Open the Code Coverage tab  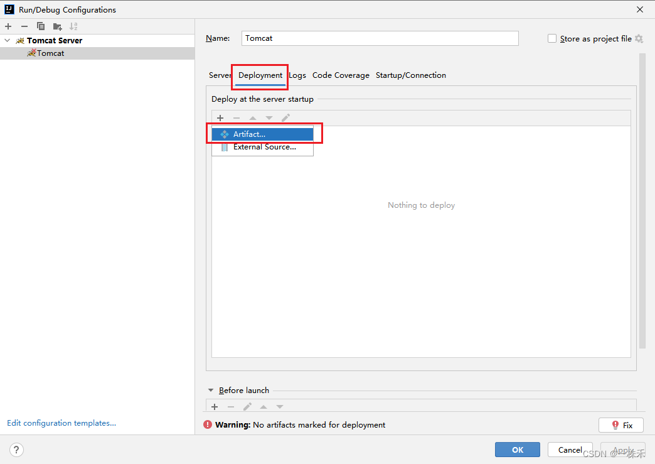341,75
